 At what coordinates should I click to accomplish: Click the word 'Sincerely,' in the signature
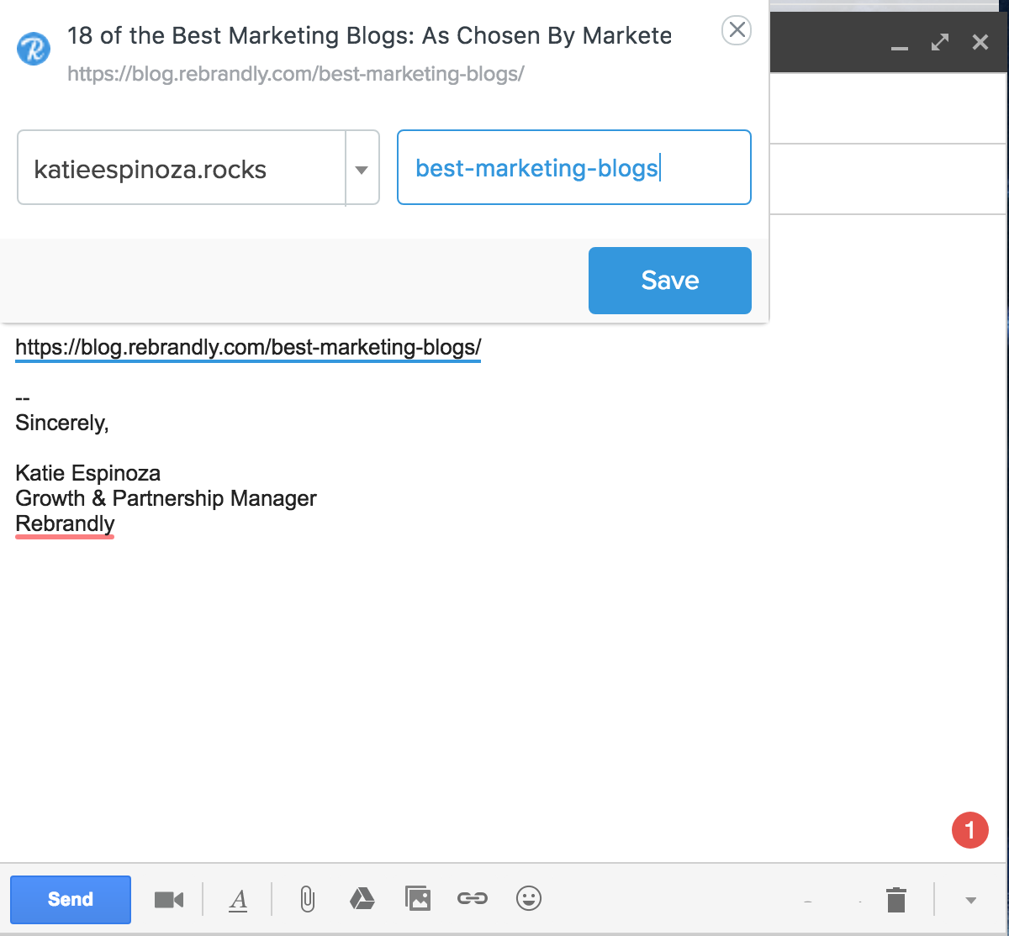pos(62,423)
